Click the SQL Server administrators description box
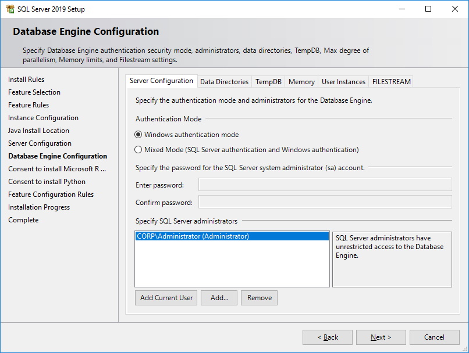The width and height of the screenshot is (469, 353). (392, 260)
